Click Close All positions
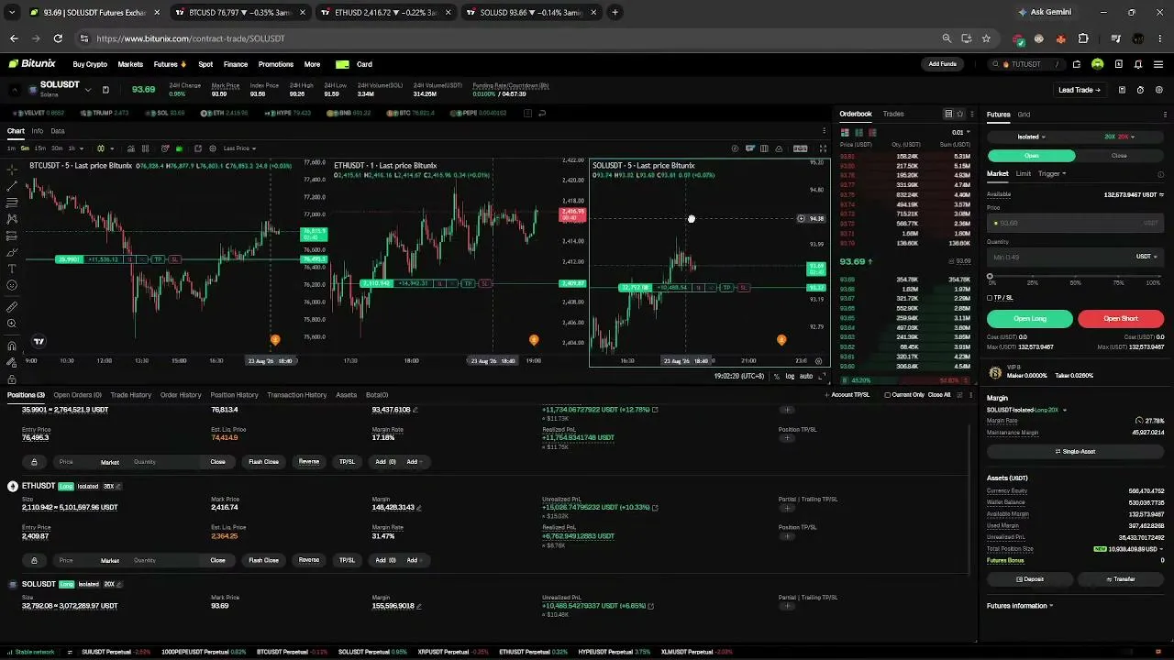This screenshot has height=660, width=1174. coord(939,395)
